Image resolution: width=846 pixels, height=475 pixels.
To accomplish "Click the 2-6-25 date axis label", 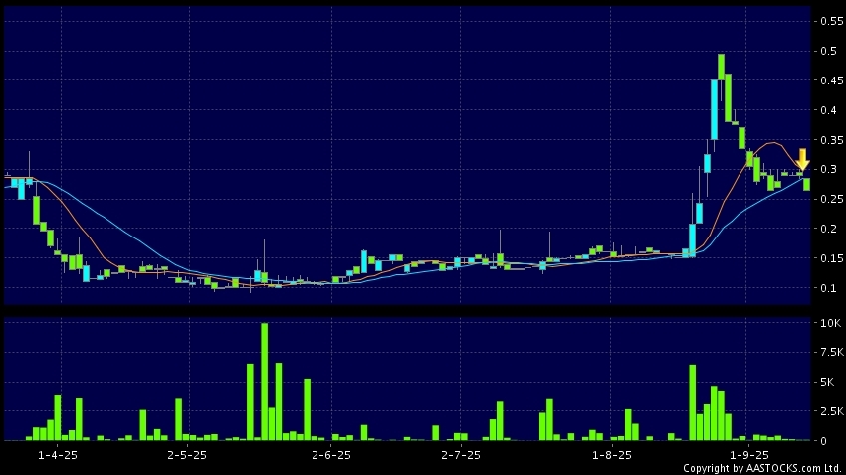I will click(x=330, y=455).
